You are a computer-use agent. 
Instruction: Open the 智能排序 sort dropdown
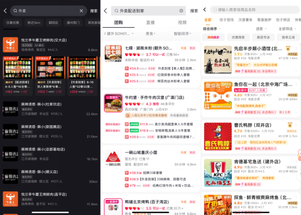tap(182, 34)
